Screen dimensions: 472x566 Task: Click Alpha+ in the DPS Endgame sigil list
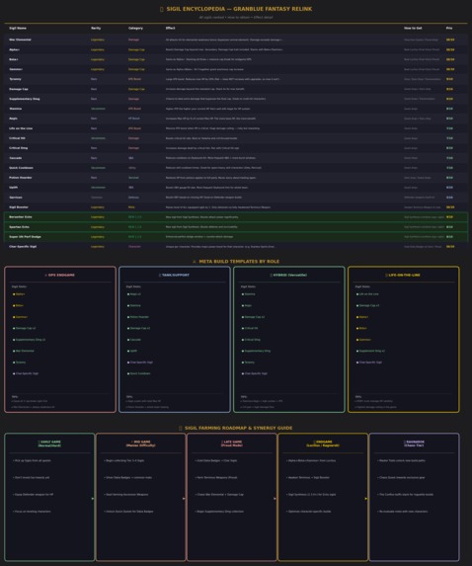pos(20,294)
